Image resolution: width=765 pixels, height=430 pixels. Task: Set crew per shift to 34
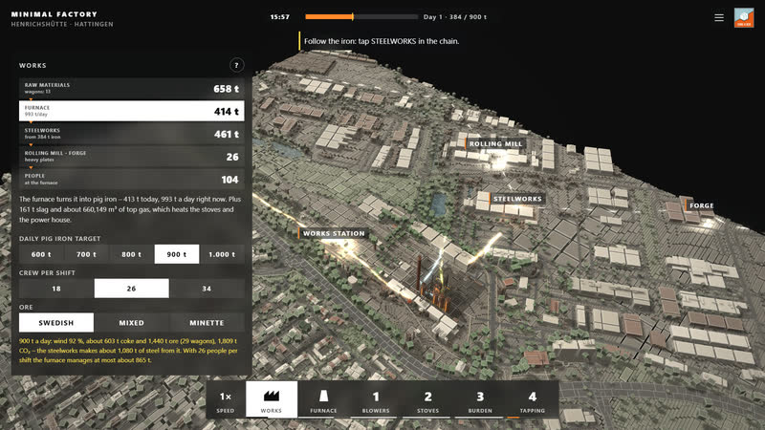pos(207,289)
